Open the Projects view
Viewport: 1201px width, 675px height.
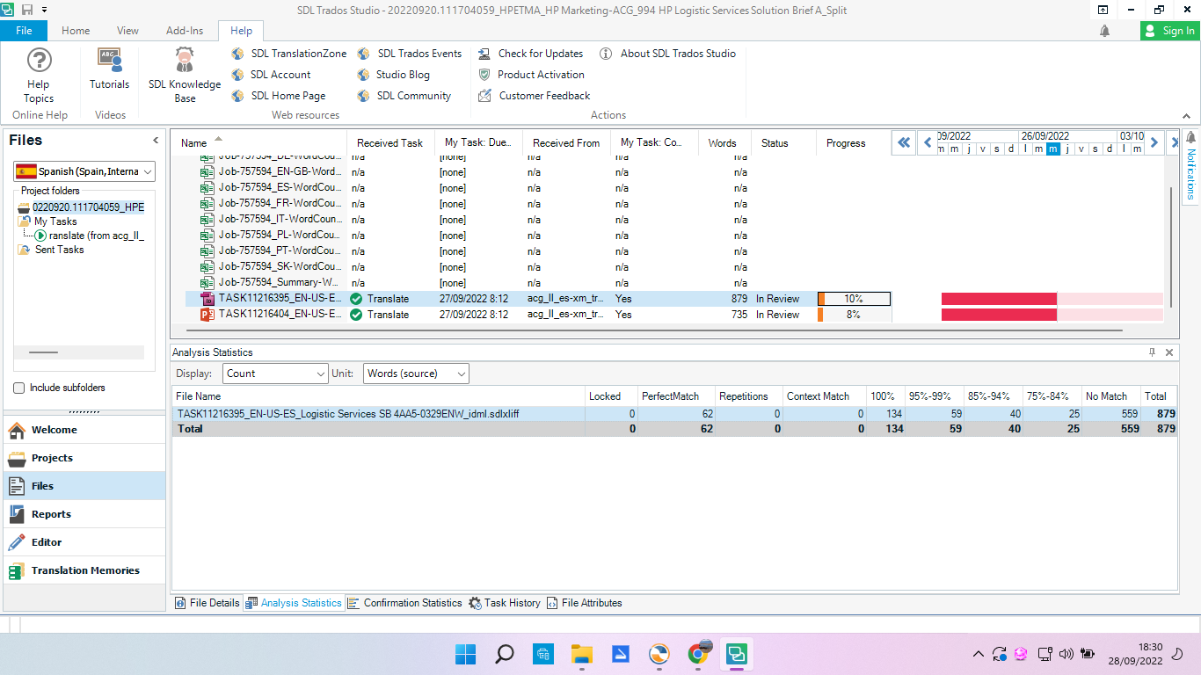(84, 458)
